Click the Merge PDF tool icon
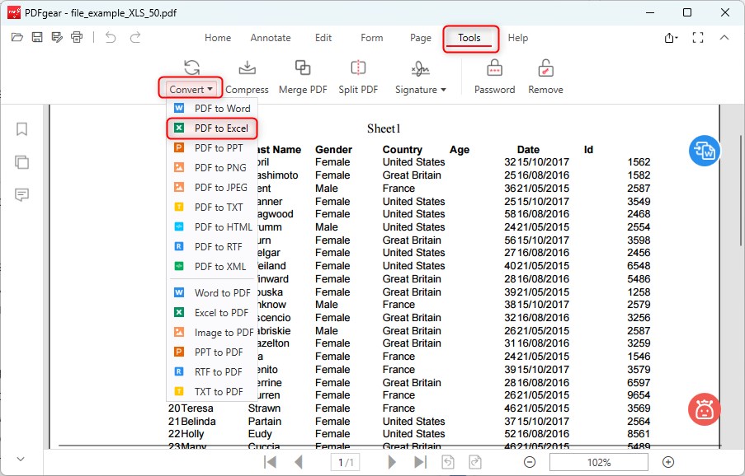 [303, 77]
